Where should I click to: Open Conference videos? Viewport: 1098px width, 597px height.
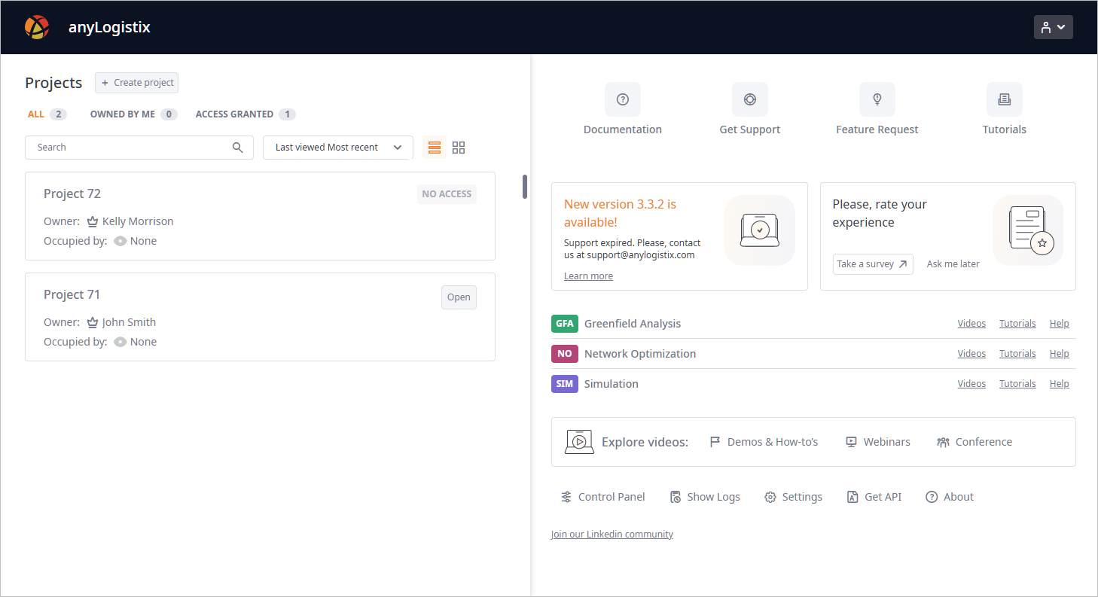pos(974,442)
